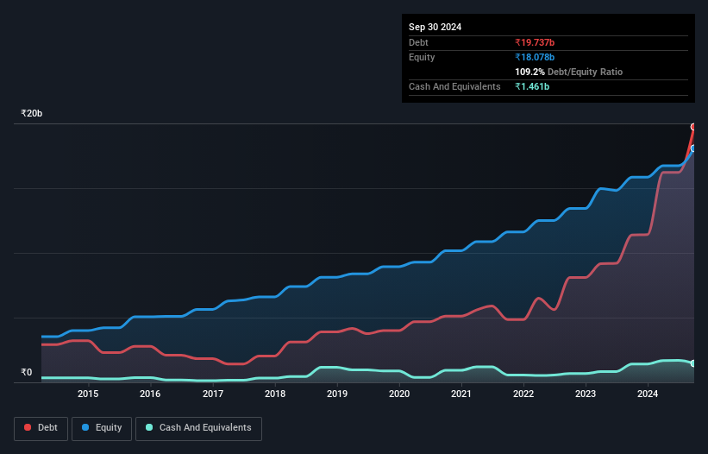This screenshot has width=708, height=454.
Task: Click the 2021 x-axis label
Action: 461,394
